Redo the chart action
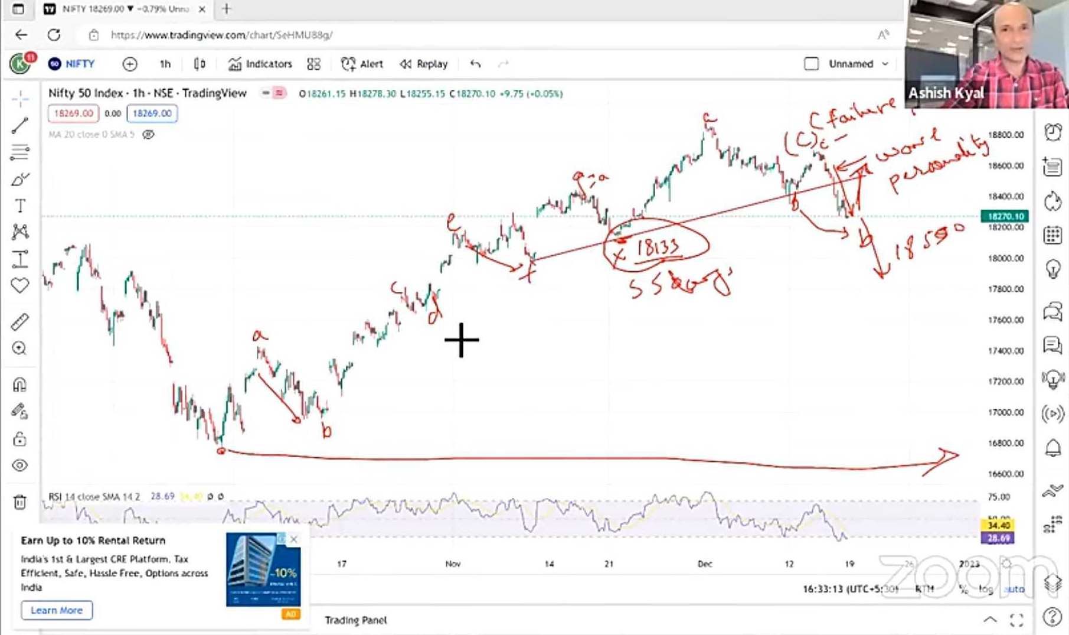This screenshot has width=1069, height=635. 503,64
